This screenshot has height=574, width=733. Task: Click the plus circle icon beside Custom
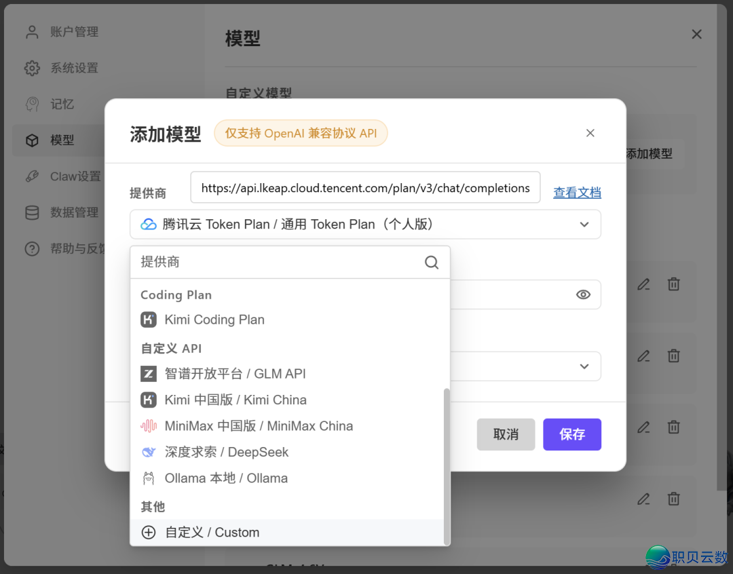tap(148, 533)
